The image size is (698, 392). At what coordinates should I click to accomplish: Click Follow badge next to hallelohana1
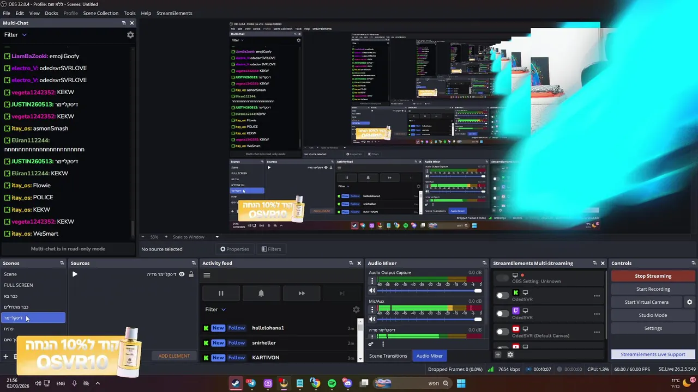click(237, 328)
